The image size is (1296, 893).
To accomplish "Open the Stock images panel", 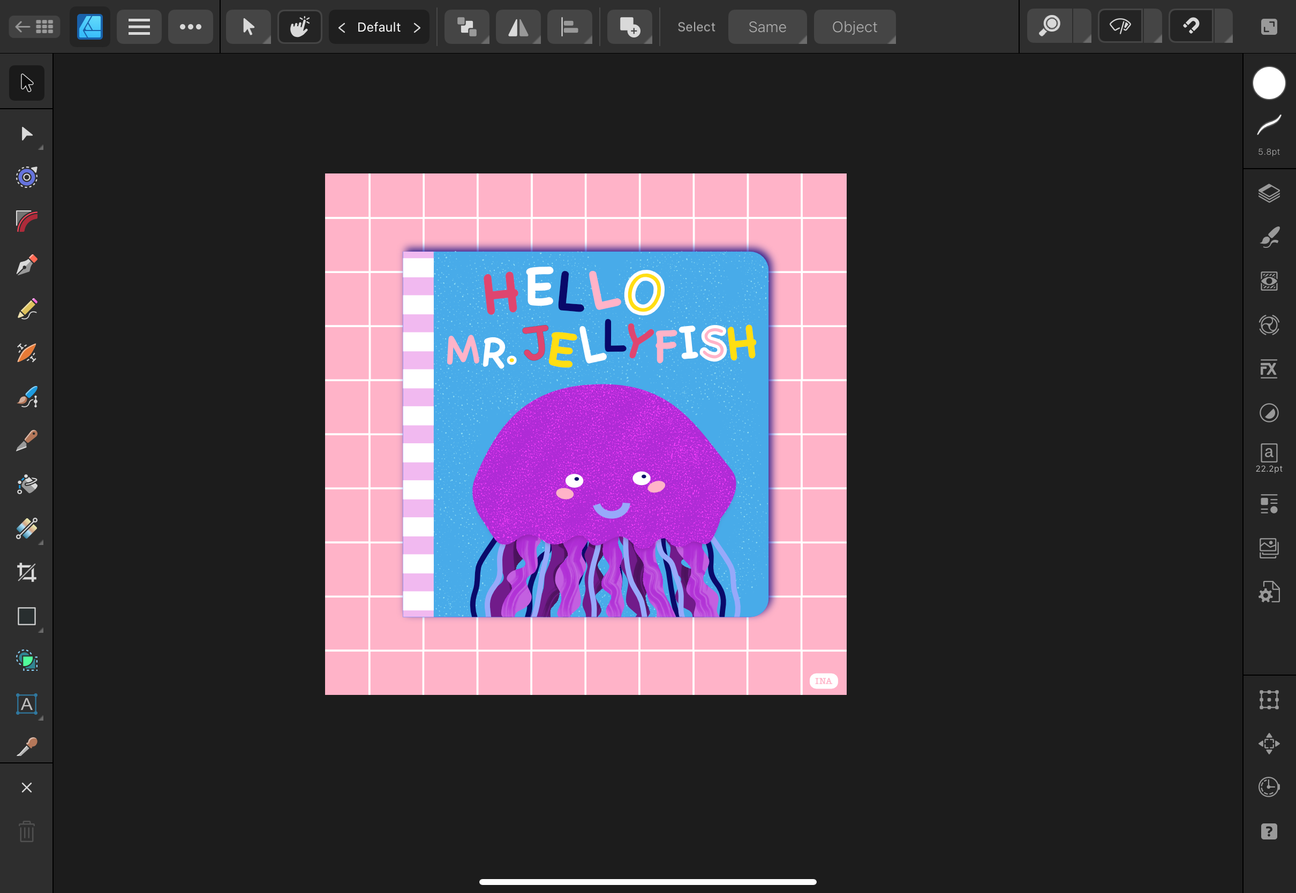I will pos(1269,548).
